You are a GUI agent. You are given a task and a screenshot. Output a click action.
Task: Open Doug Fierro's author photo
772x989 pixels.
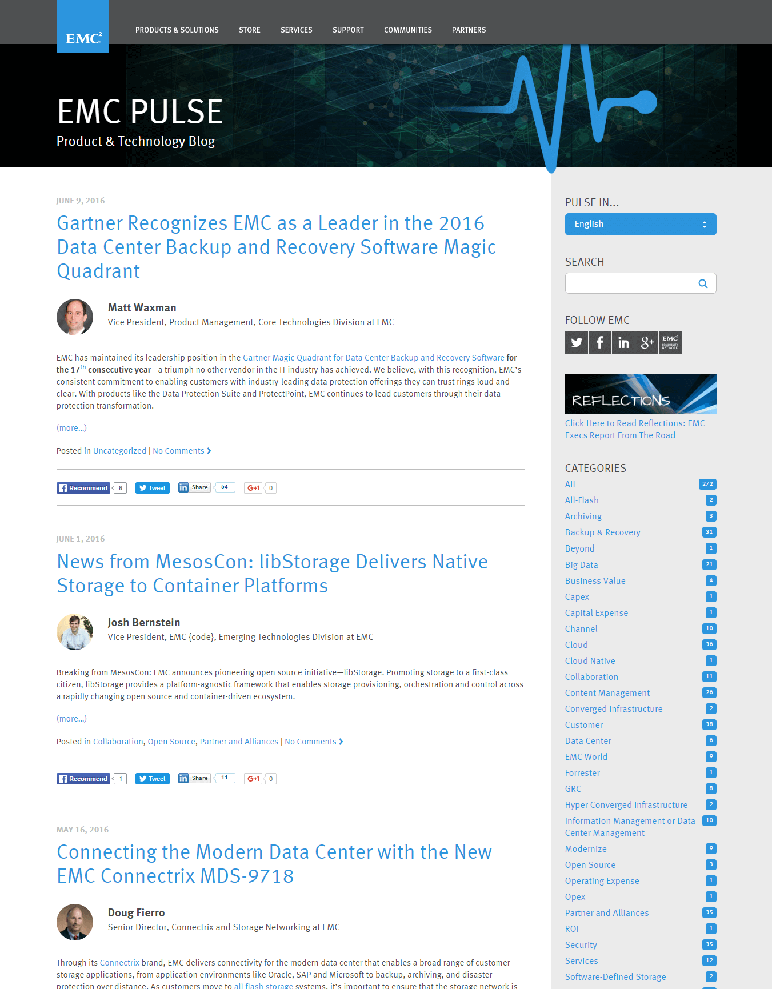pyautogui.click(x=75, y=922)
